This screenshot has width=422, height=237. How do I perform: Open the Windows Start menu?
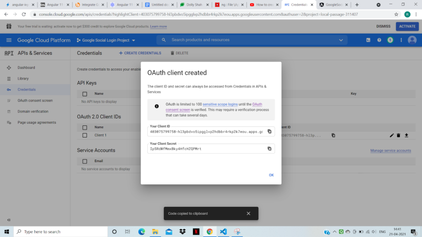tap(7, 232)
